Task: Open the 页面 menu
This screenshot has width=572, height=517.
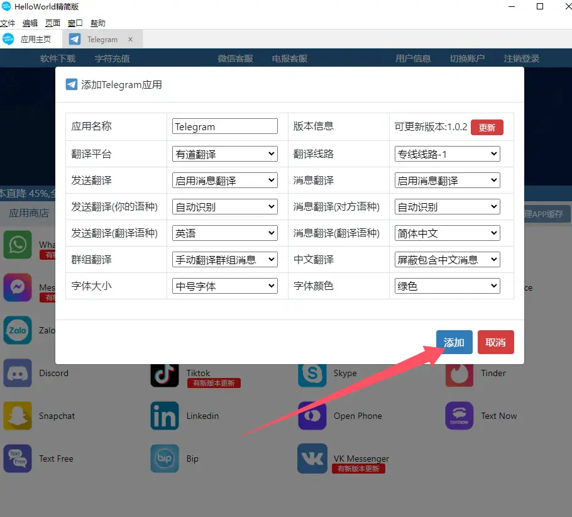Action: 53,23
